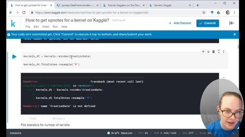Click the Kaggle logo
The height and width of the screenshot is (137, 245).
pyautogui.click(x=13, y=24)
